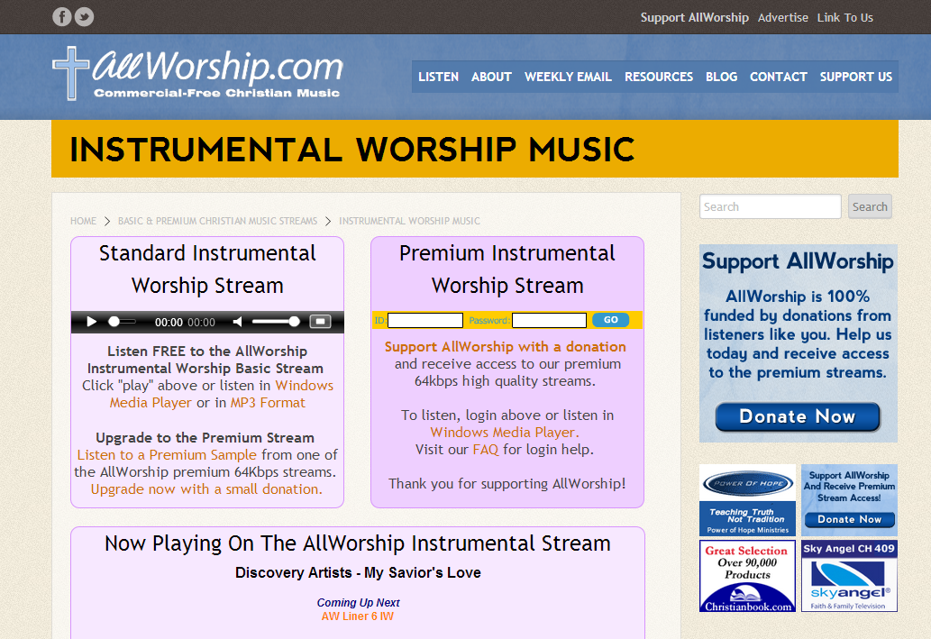Viewport: 931px width, 639px height.
Task: Click Listen to a Premium Sample link
Action: coord(167,455)
